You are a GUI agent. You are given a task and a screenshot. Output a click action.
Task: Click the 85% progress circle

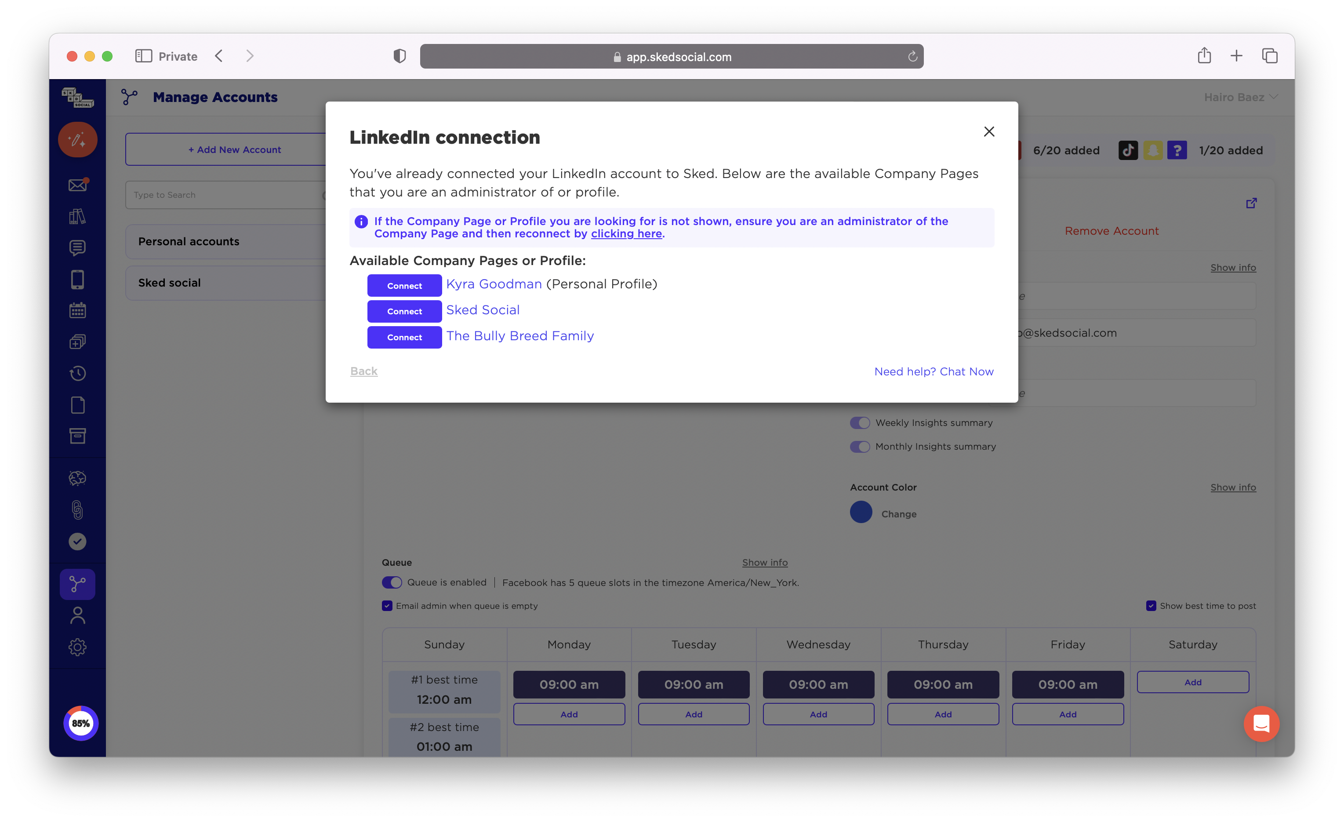pyautogui.click(x=81, y=723)
